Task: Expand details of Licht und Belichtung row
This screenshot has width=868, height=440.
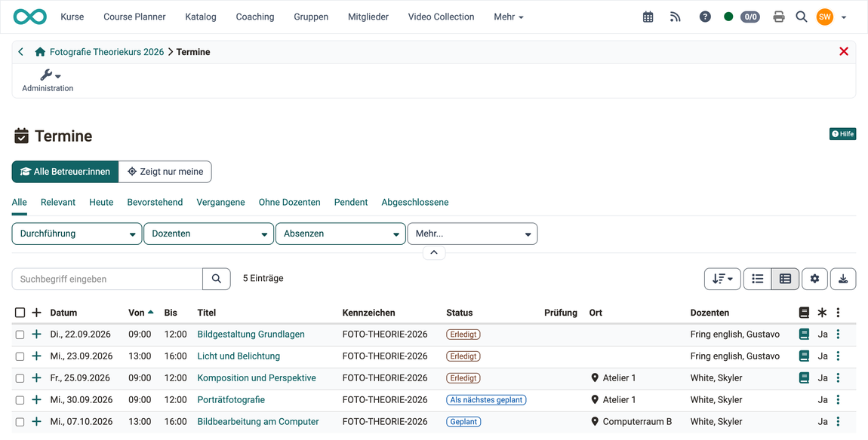Action: (x=36, y=356)
